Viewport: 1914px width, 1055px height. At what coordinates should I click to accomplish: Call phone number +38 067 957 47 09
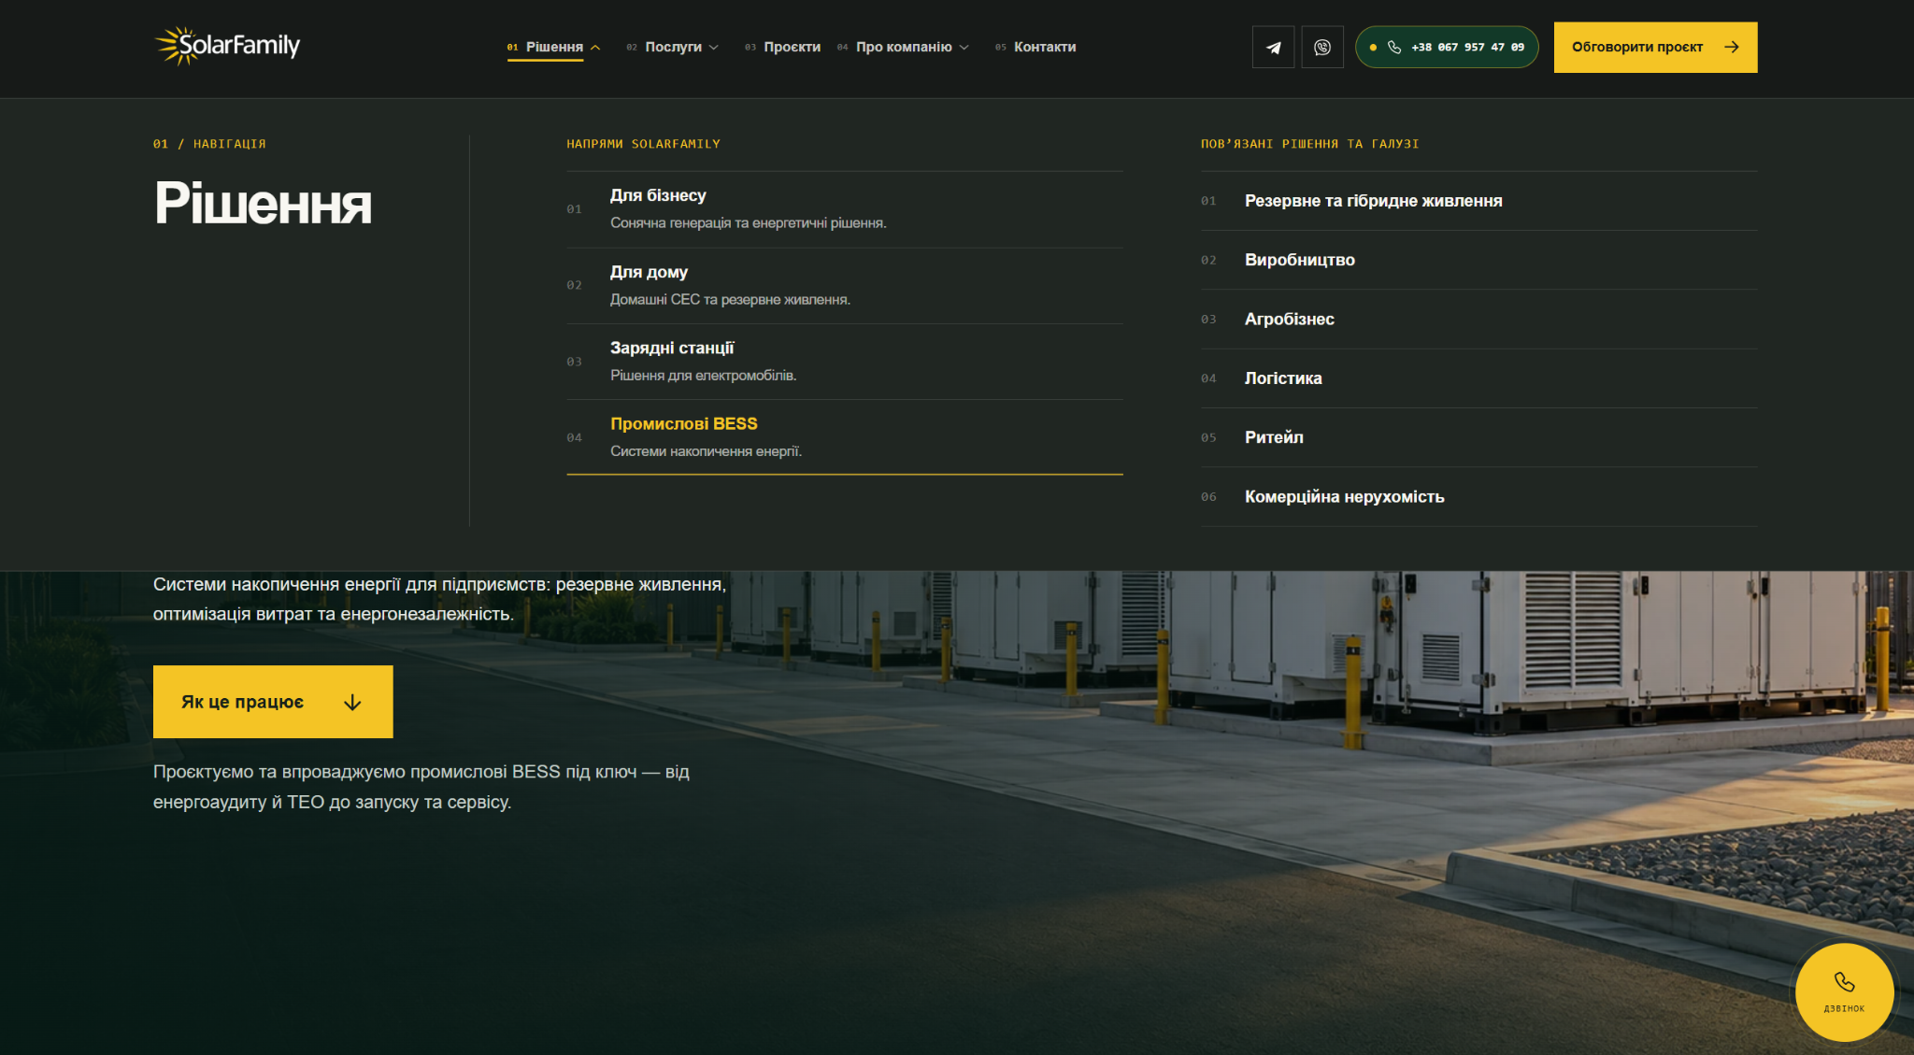tap(1447, 47)
